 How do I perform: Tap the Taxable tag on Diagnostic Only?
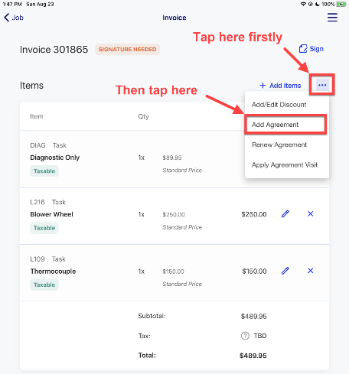pyautogui.click(x=44, y=171)
